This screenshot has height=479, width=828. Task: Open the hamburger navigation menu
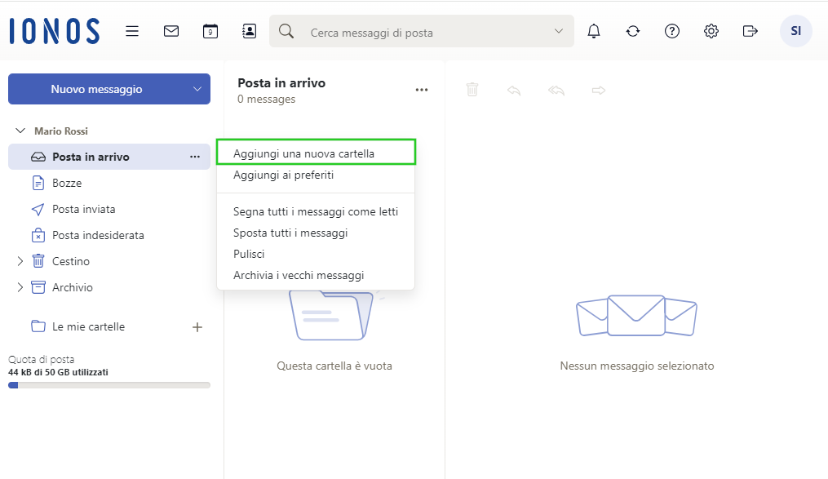[x=132, y=31]
